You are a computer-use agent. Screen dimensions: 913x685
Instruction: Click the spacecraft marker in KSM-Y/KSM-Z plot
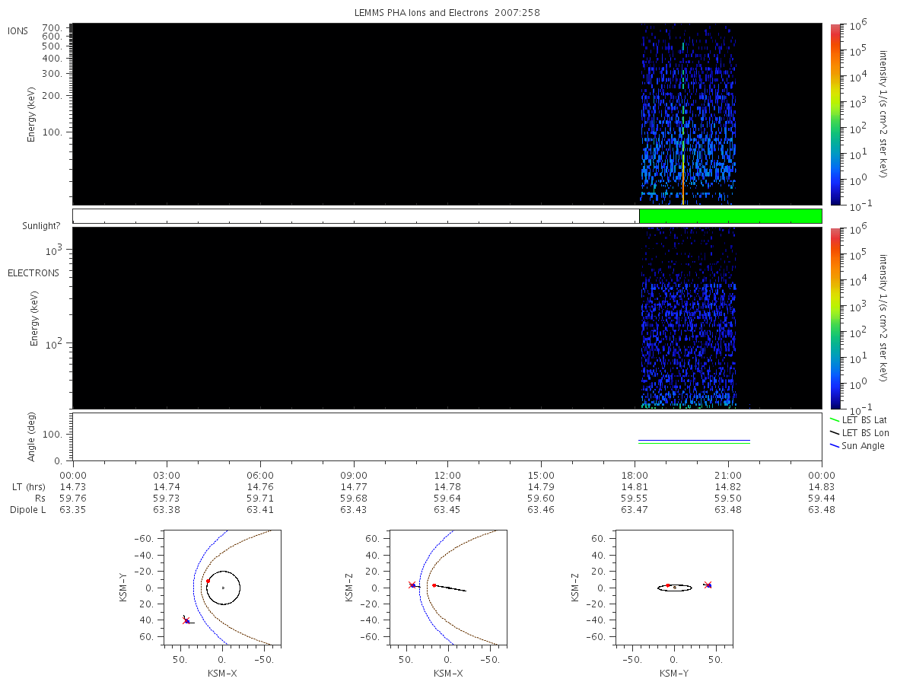click(x=708, y=585)
